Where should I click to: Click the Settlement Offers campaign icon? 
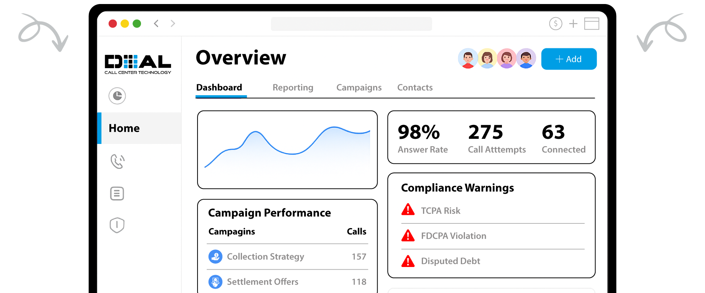pyautogui.click(x=216, y=282)
